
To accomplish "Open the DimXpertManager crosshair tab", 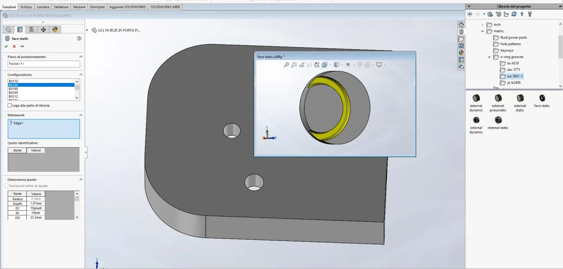I will (43, 29).
